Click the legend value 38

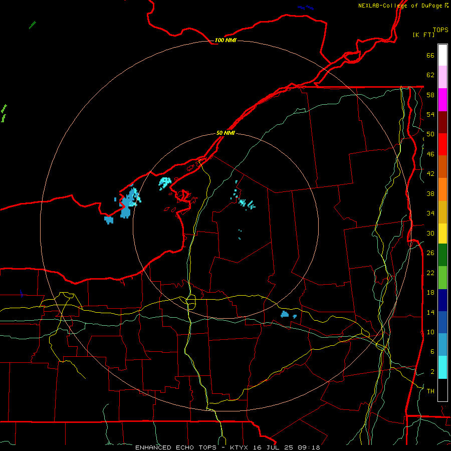430,193
